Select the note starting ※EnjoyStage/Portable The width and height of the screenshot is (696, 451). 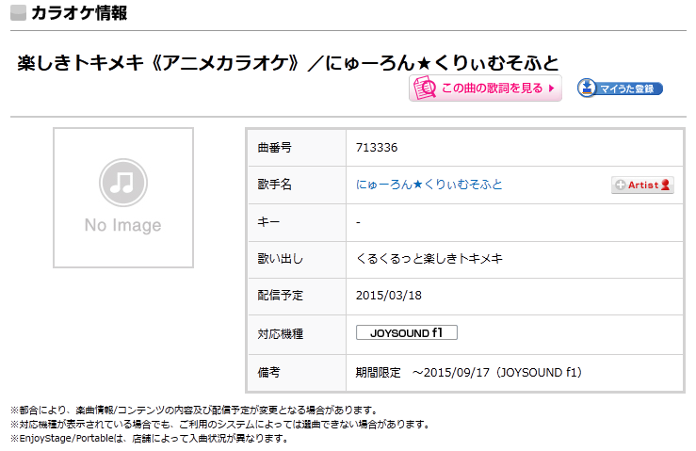tap(150, 439)
